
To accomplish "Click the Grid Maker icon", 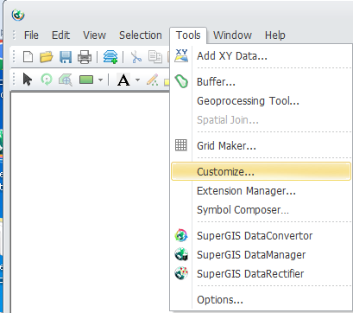I will click(x=181, y=145).
